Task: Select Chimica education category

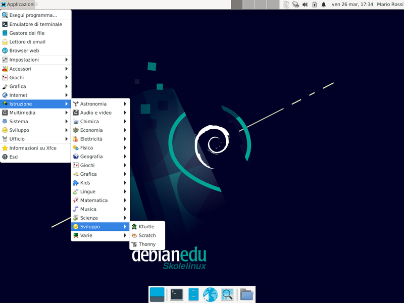Action: 100,121
